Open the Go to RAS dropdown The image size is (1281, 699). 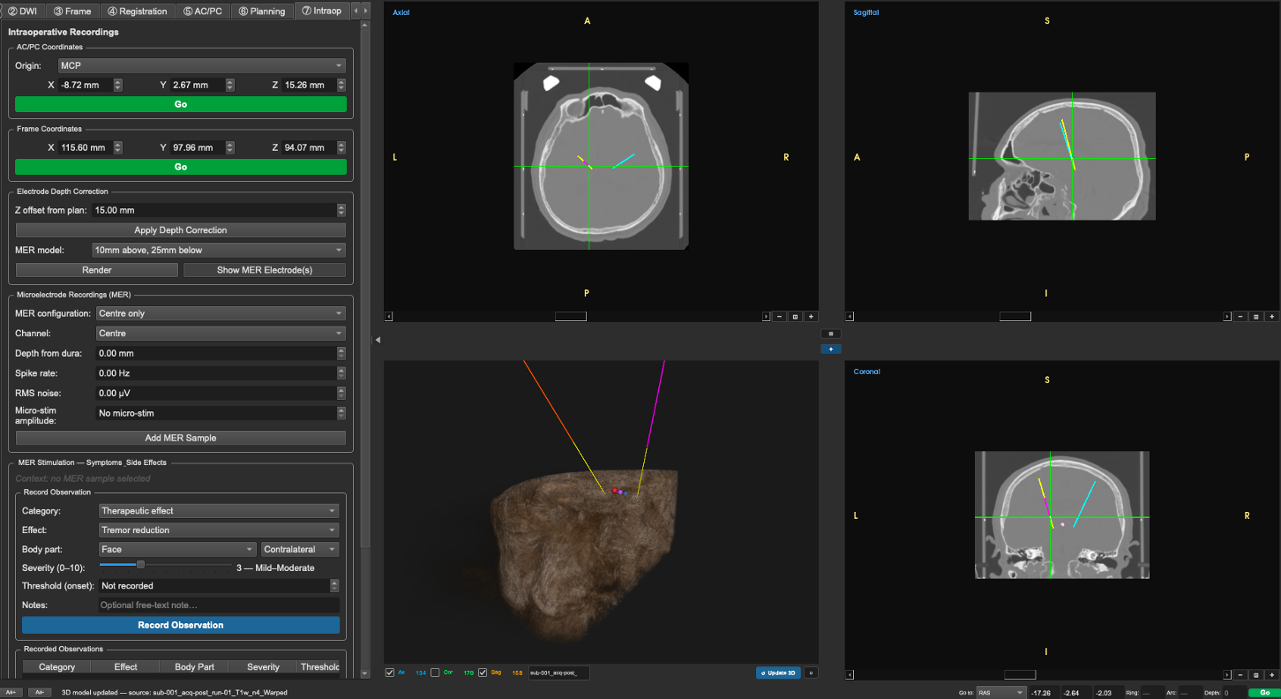click(1001, 693)
